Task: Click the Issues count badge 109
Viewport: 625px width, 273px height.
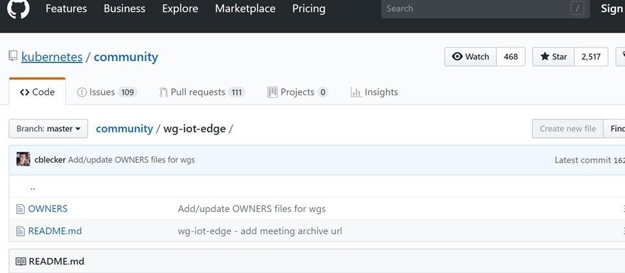Action: tap(128, 92)
